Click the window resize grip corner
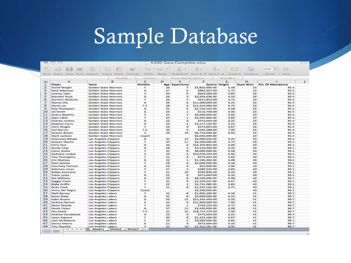The image size is (351, 263). point(307,233)
